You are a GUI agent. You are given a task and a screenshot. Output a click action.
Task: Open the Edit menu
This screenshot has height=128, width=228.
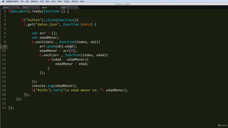tap(27, 1)
